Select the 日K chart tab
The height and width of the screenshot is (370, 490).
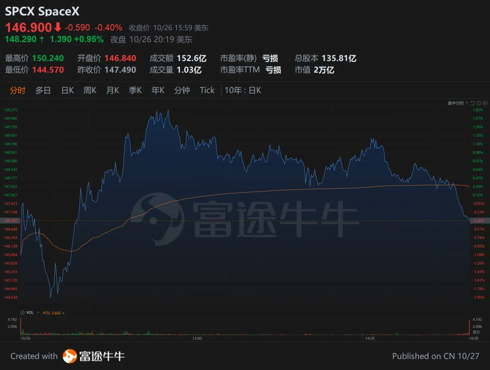coord(67,90)
